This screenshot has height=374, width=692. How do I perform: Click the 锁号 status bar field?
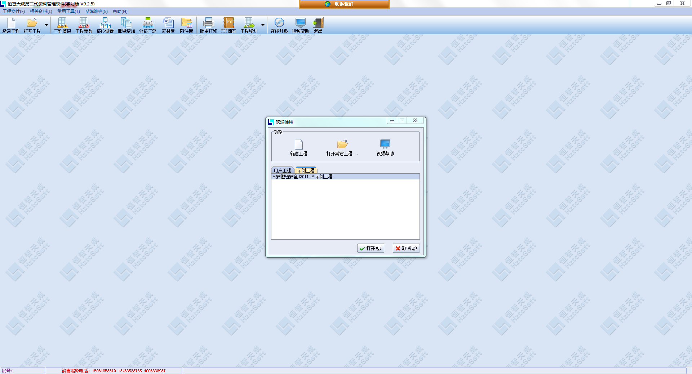click(23, 371)
